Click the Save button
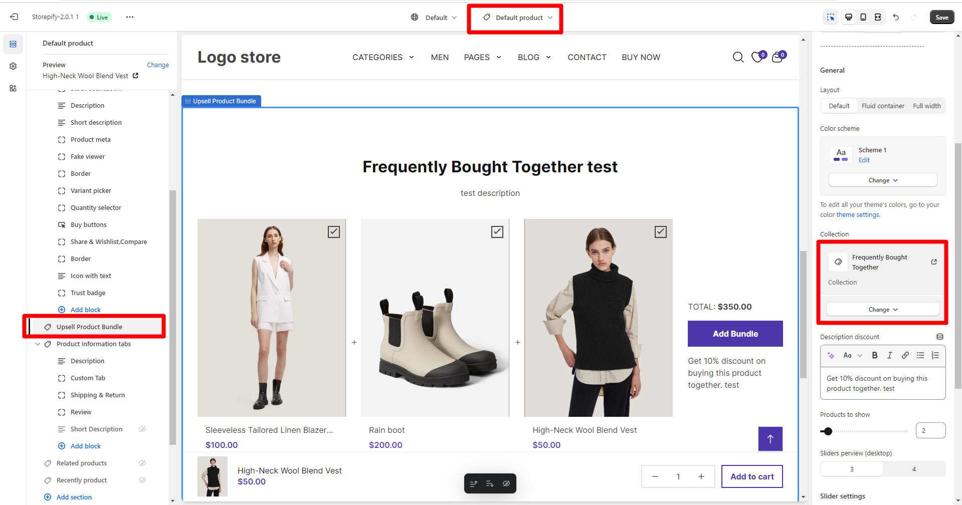The height and width of the screenshot is (505, 962). pos(941,17)
